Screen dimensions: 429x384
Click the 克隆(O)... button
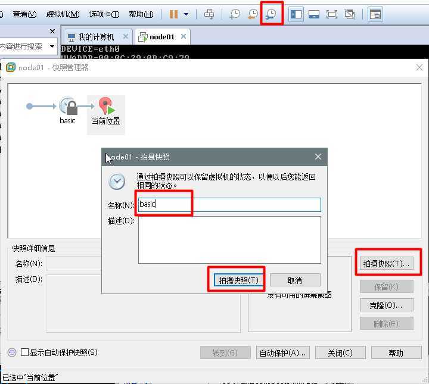[x=386, y=305]
